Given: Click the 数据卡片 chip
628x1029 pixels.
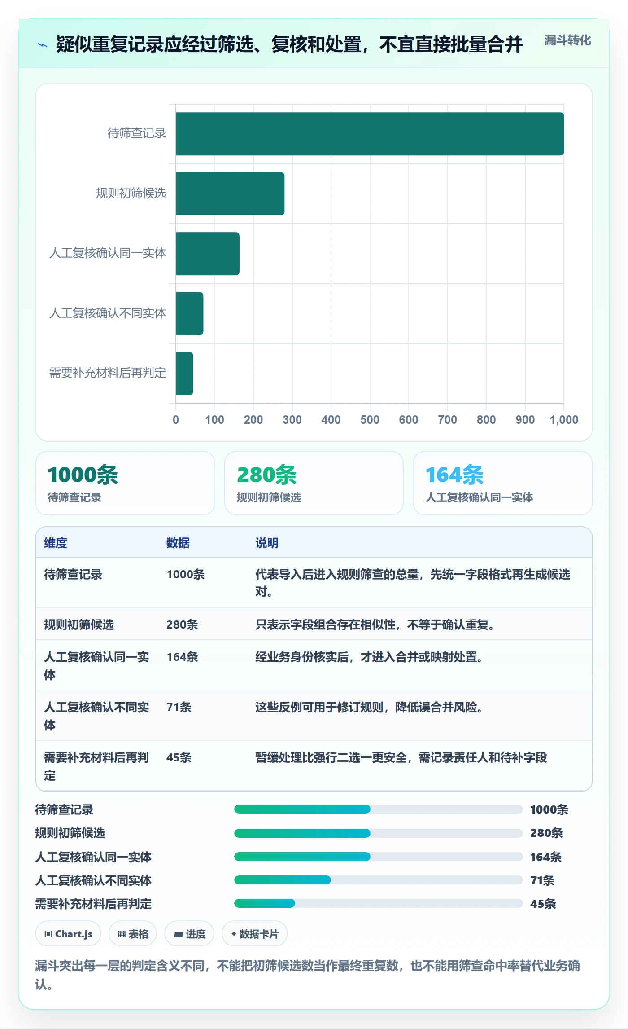Looking at the screenshot, I should [255, 934].
